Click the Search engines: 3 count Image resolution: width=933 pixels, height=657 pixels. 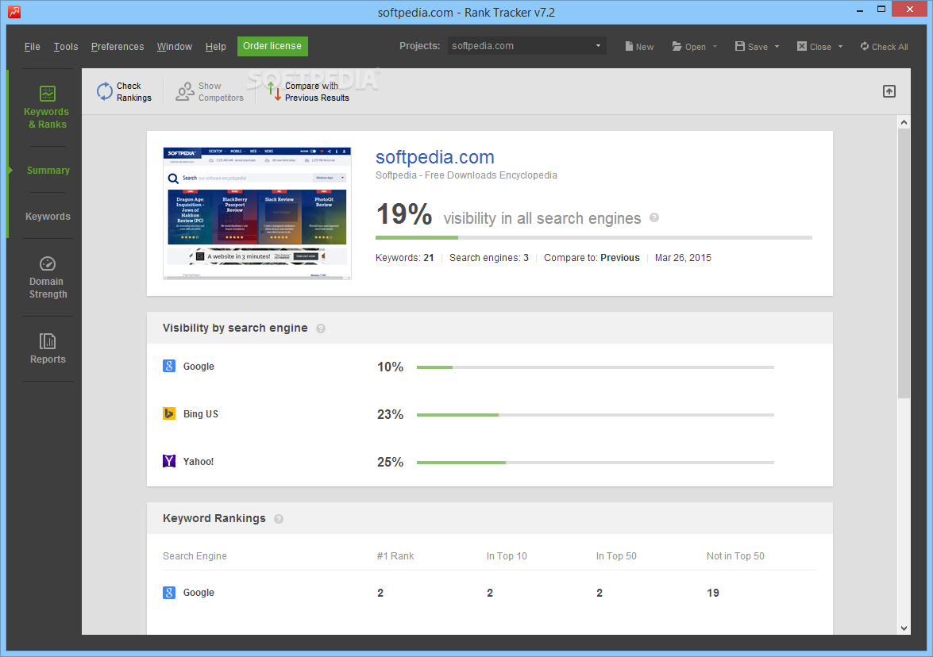pyautogui.click(x=489, y=257)
